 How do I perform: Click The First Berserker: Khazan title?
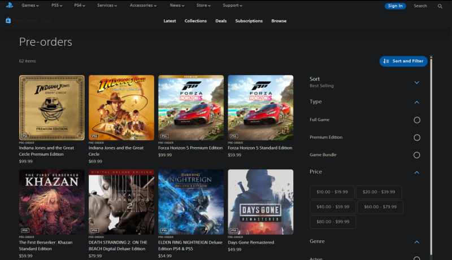[x=46, y=246]
